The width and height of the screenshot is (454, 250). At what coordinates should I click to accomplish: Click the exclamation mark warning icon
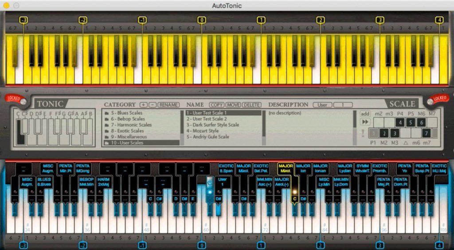364,133
